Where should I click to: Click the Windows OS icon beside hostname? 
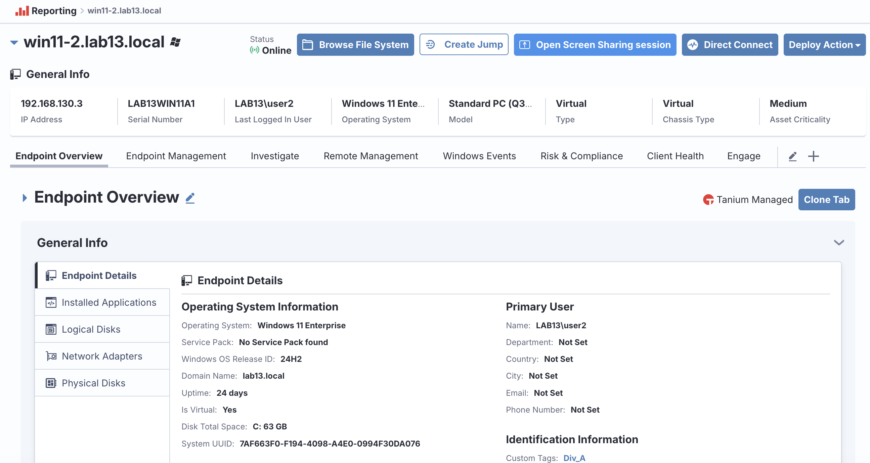pyautogui.click(x=175, y=42)
